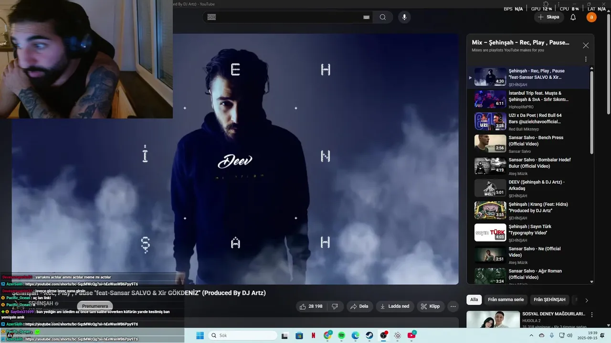Open on-screen keyboard icon in search box
This screenshot has width=611, height=343.
point(366,17)
